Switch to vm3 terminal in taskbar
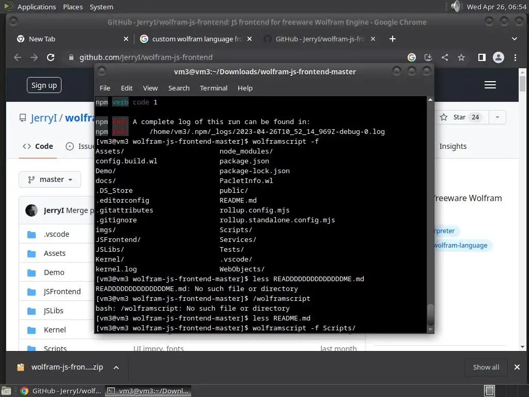 pyautogui.click(x=148, y=391)
